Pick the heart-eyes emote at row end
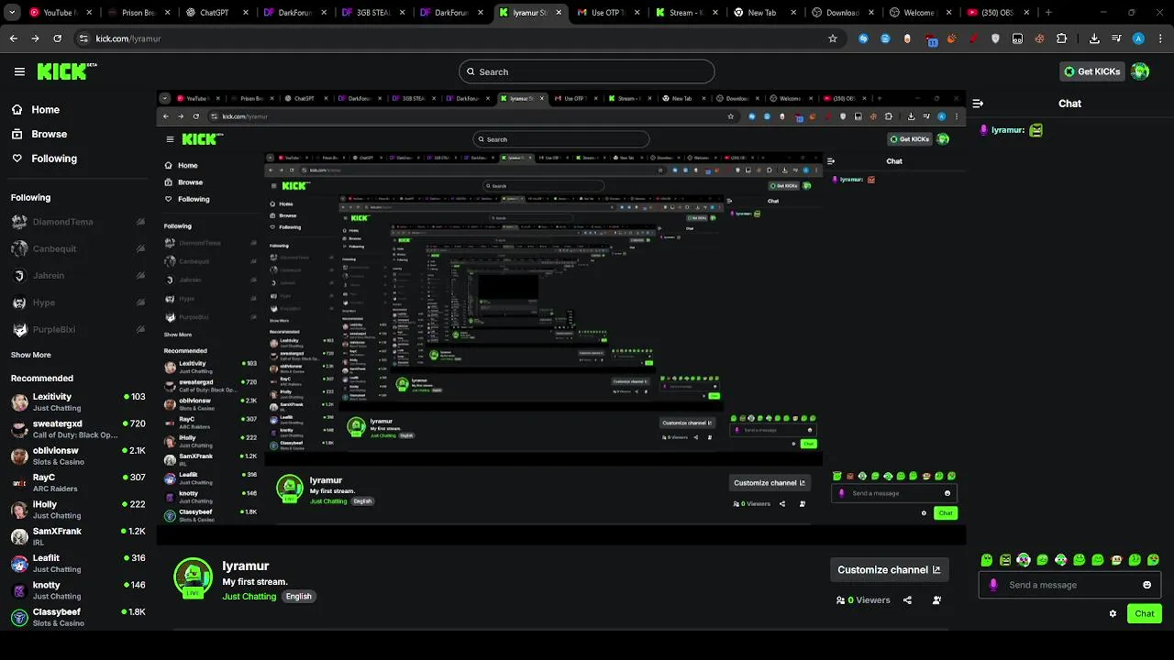Viewport: 1174px width, 660px height. coord(1153,560)
